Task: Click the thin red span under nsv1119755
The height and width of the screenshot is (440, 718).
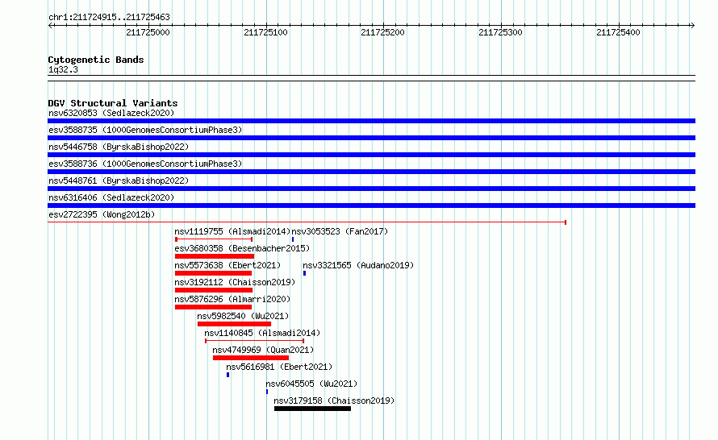Action: point(214,239)
